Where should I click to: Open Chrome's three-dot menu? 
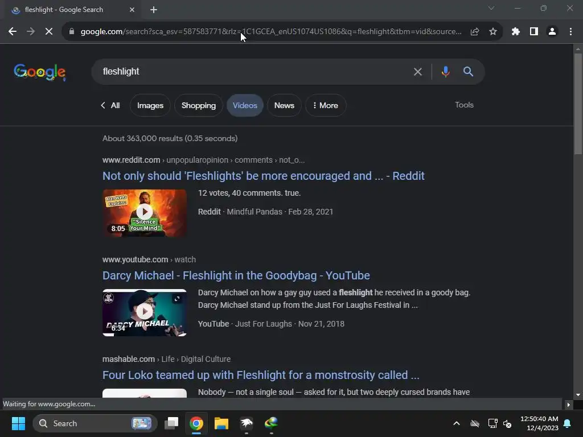pyautogui.click(x=570, y=32)
